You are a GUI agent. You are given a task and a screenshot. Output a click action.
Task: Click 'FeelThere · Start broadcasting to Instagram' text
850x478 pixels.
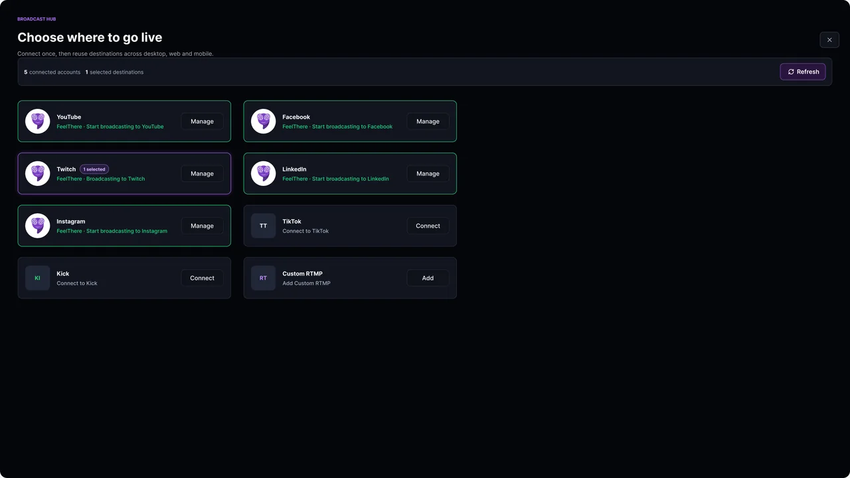pyautogui.click(x=112, y=231)
